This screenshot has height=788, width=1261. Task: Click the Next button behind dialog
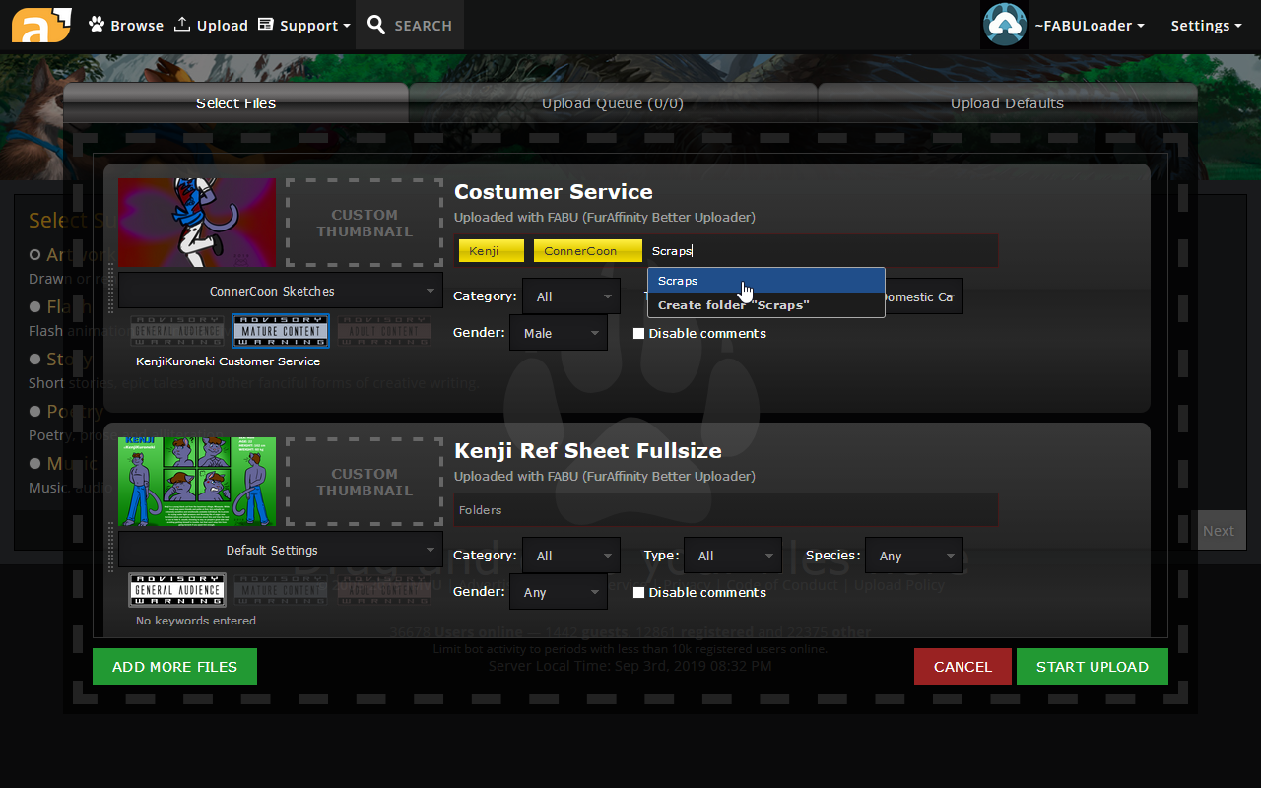click(1218, 530)
